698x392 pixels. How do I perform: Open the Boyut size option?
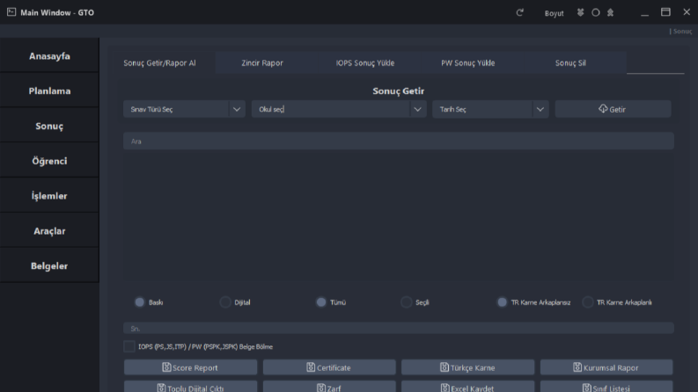[554, 13]
